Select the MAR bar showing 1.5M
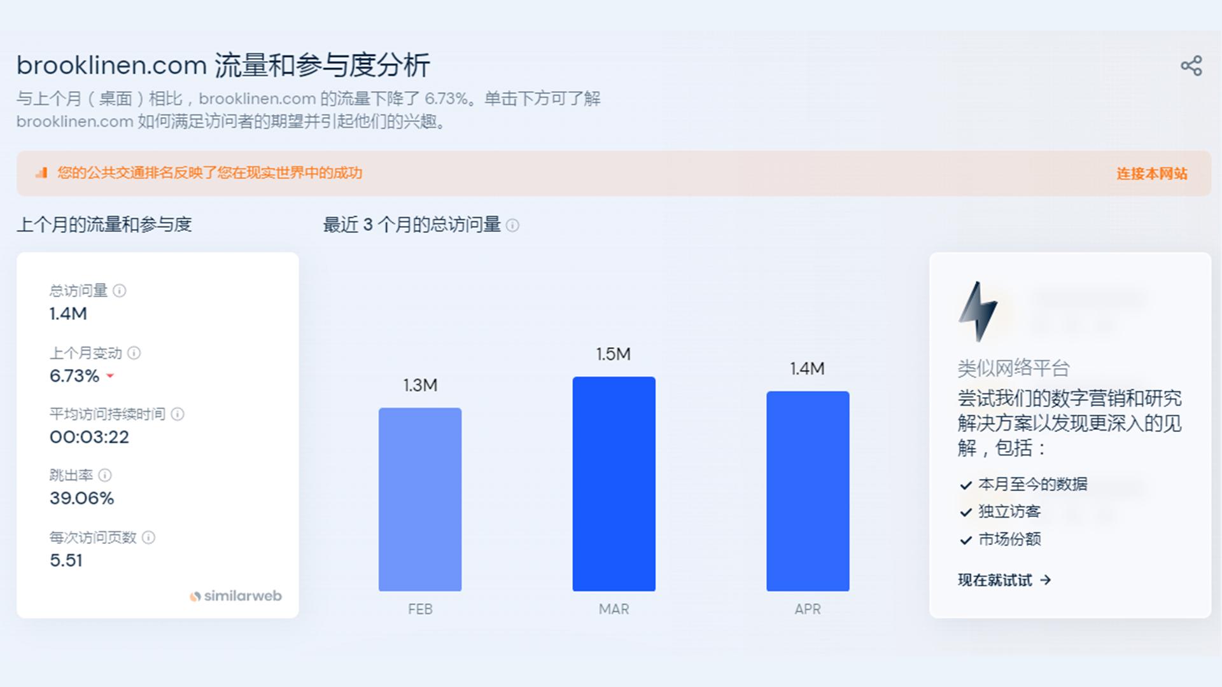1222x687 pixels. pos(614,483)
